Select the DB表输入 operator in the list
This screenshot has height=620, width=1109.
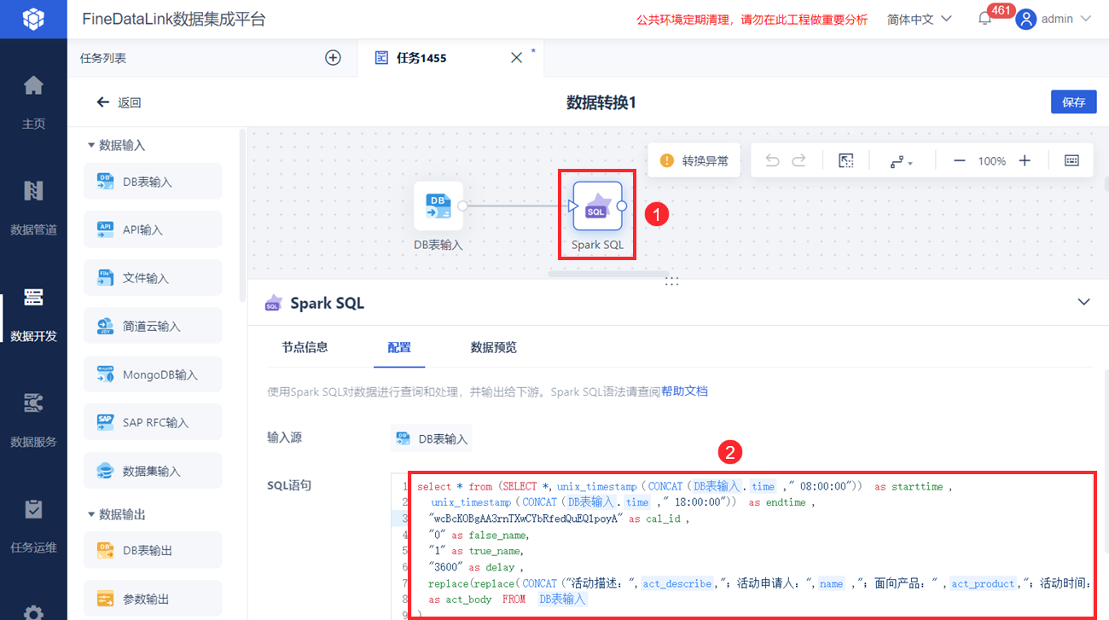[153, 182]
